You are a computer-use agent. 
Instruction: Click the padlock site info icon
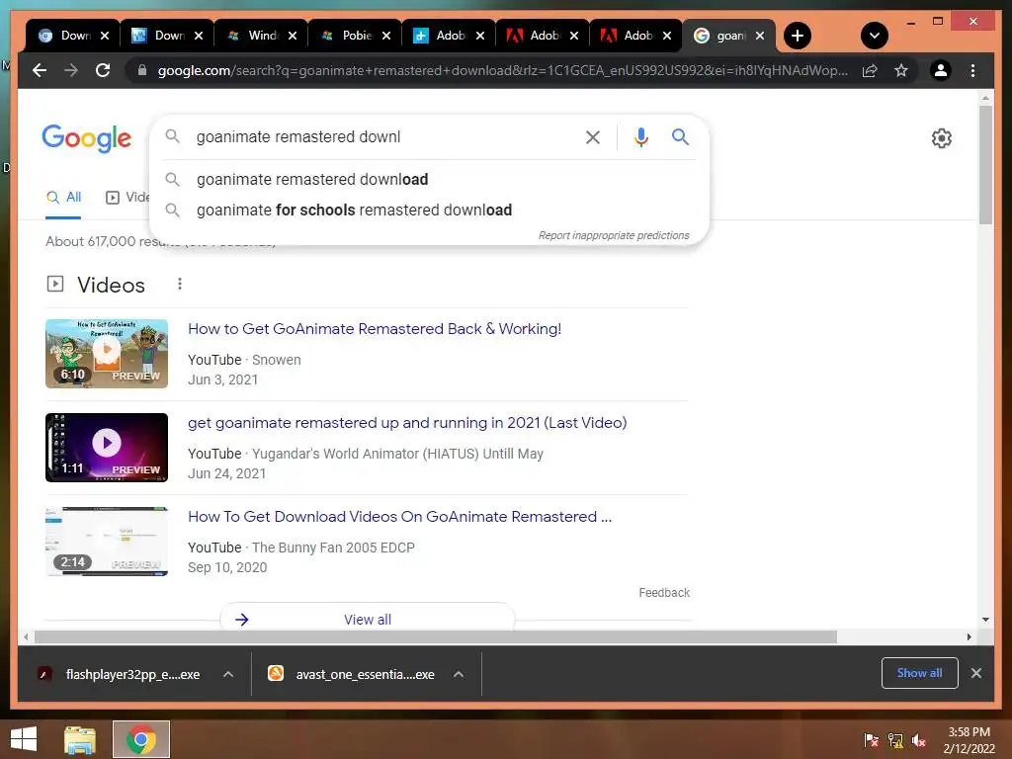click(x=142, y=70)
